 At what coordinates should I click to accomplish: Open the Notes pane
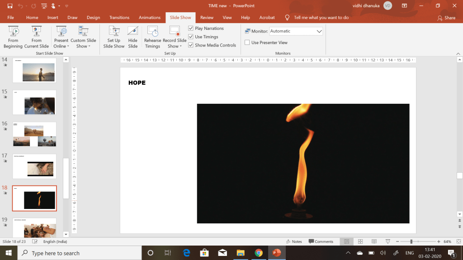294,241
